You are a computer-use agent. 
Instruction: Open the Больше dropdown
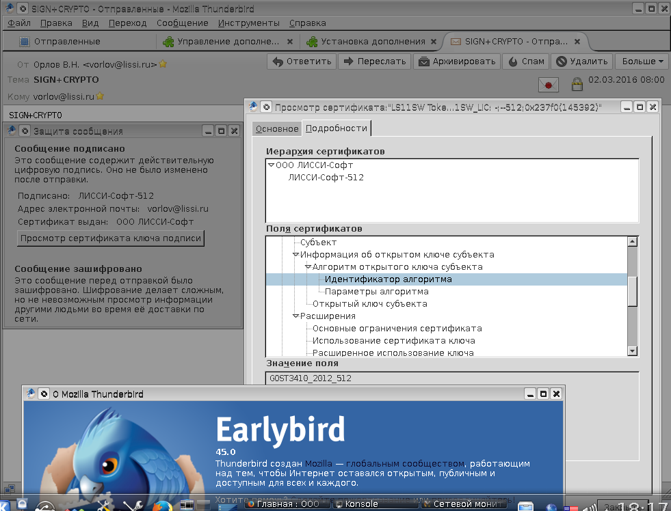tap(642, 61)
